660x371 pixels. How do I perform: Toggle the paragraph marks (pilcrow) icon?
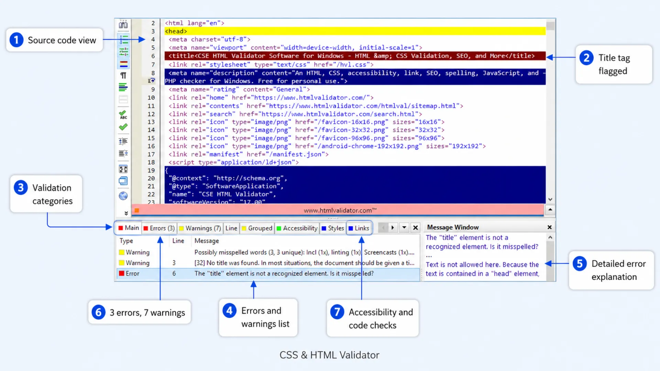pyautogui.click(x=123, y=75)
